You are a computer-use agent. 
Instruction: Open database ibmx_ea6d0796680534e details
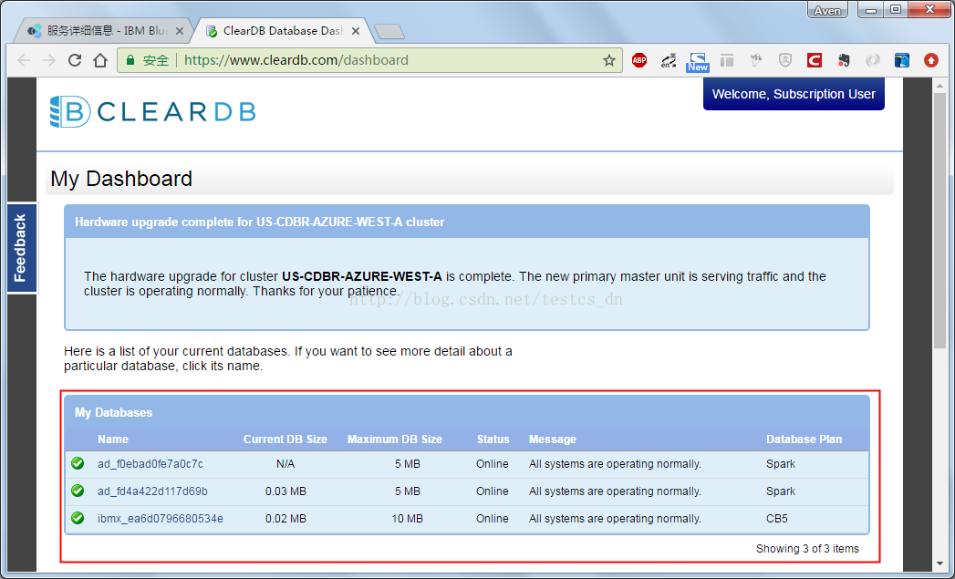tap(161, 519)
